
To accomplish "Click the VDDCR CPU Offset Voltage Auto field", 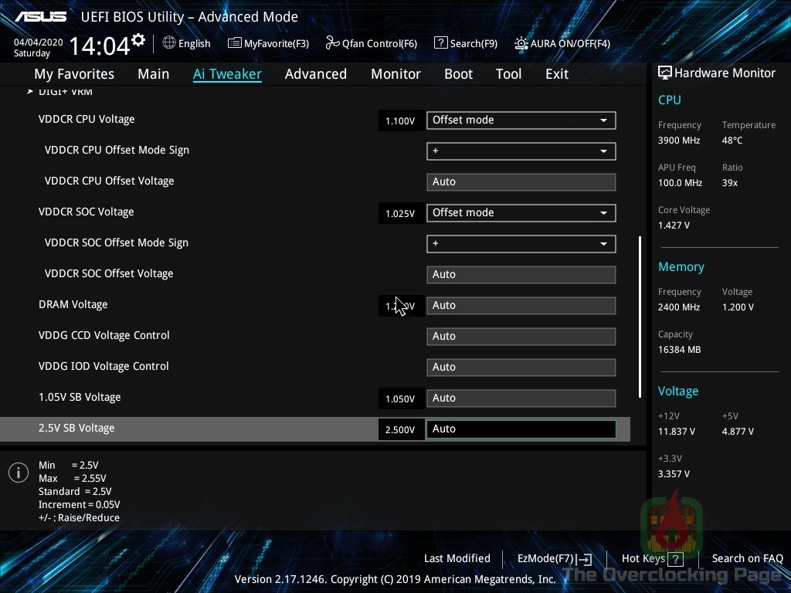I will [x=521, y=182].
